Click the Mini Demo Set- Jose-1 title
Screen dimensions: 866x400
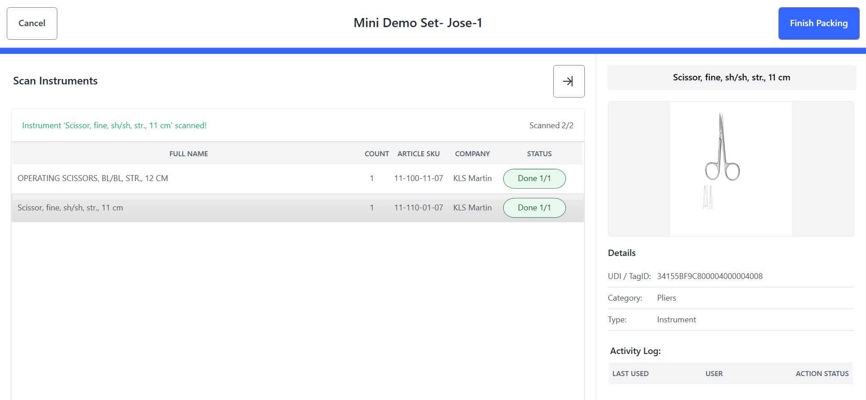point(418,23)
